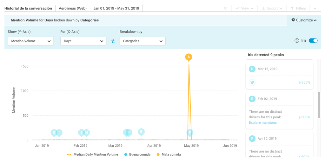Click the Filters button
325x166 pixels.
coord(298,9)
